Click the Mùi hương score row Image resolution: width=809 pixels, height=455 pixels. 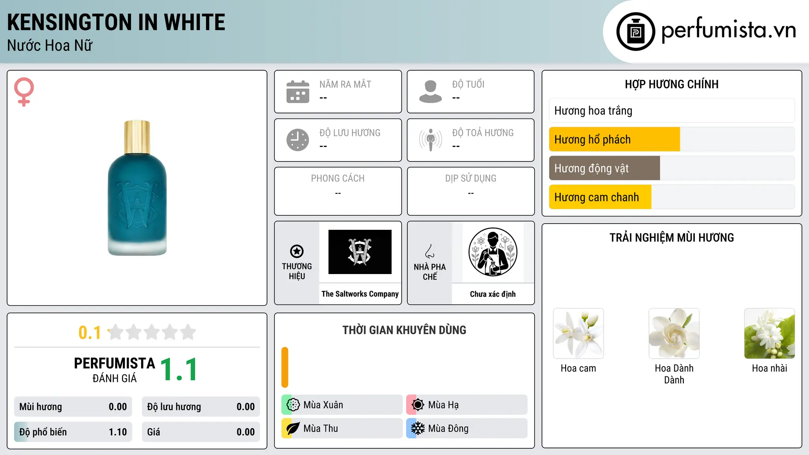tap(73, 407)
